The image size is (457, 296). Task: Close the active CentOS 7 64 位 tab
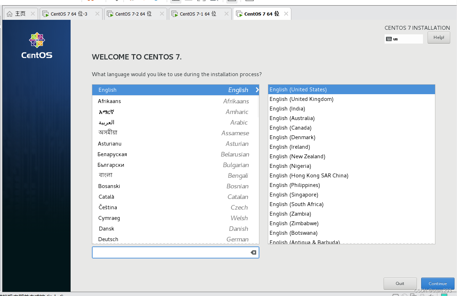pyautogui.click(x=286, y=14)
